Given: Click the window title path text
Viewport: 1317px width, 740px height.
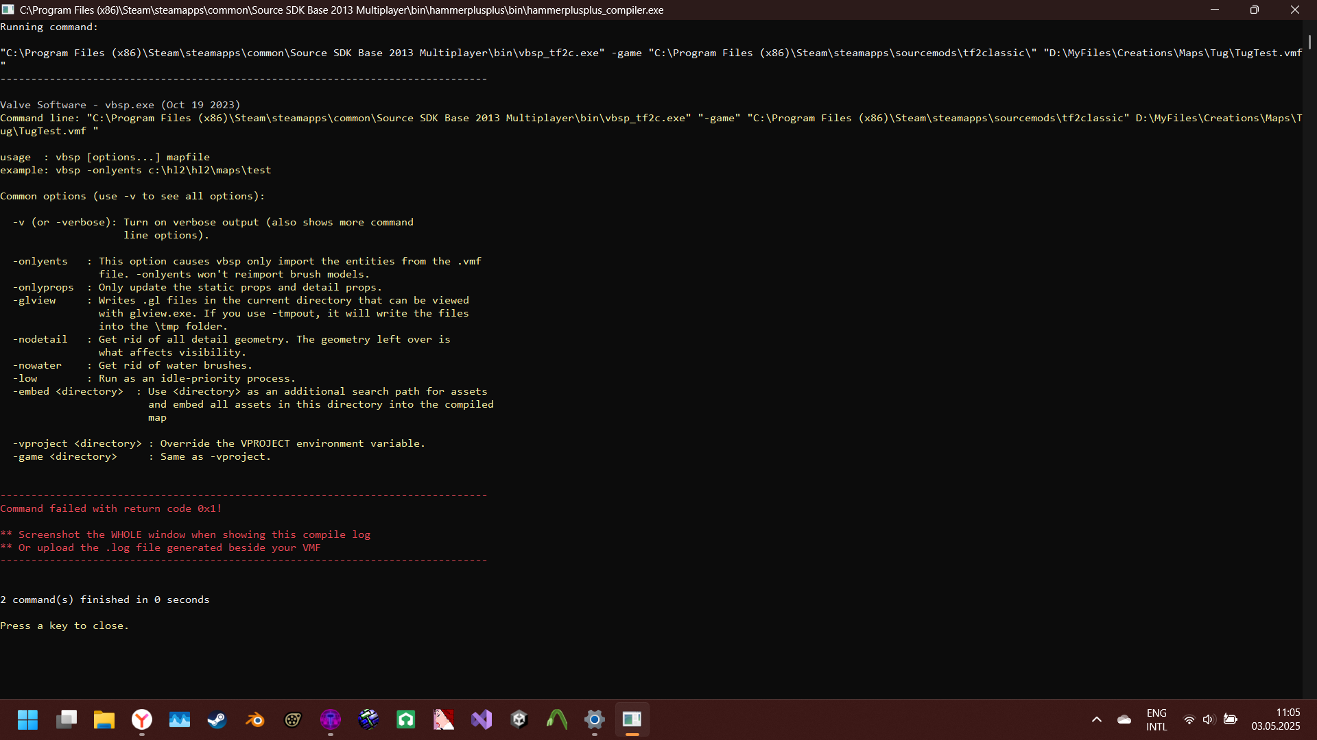Looking at the screenshot, I should tap(342, 10).
